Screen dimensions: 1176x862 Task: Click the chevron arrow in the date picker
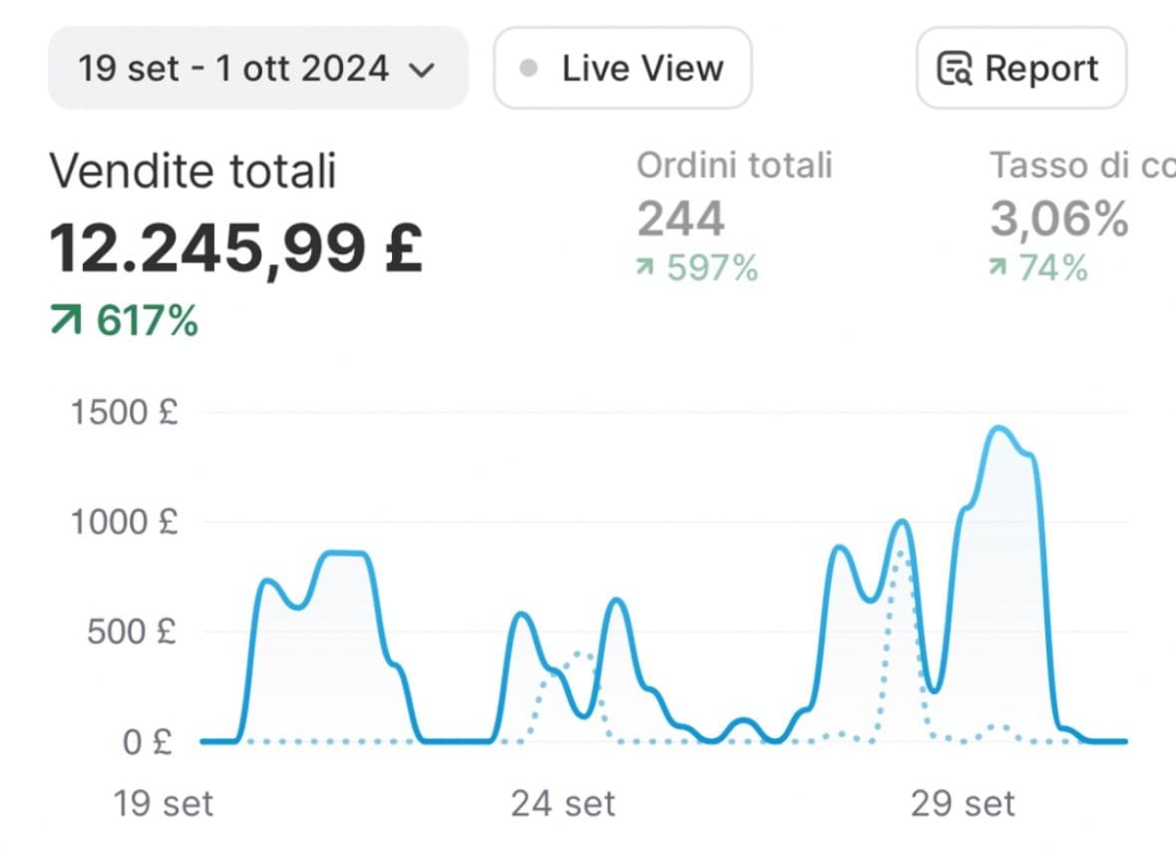pyautogui.click(x=423, y=70)
